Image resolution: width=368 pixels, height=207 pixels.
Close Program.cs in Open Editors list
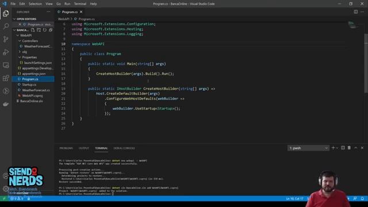coord(20,24)
